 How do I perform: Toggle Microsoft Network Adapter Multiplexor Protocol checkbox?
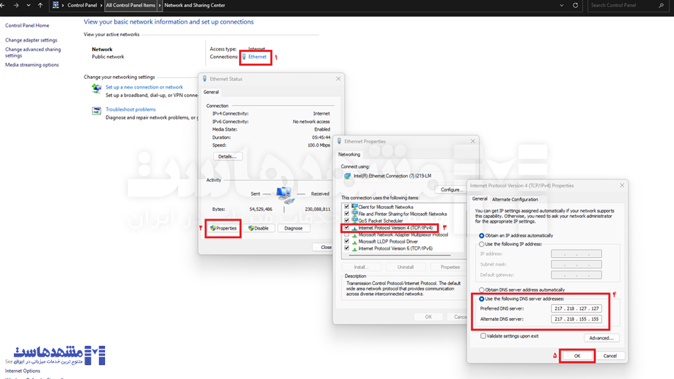(346, 235)
